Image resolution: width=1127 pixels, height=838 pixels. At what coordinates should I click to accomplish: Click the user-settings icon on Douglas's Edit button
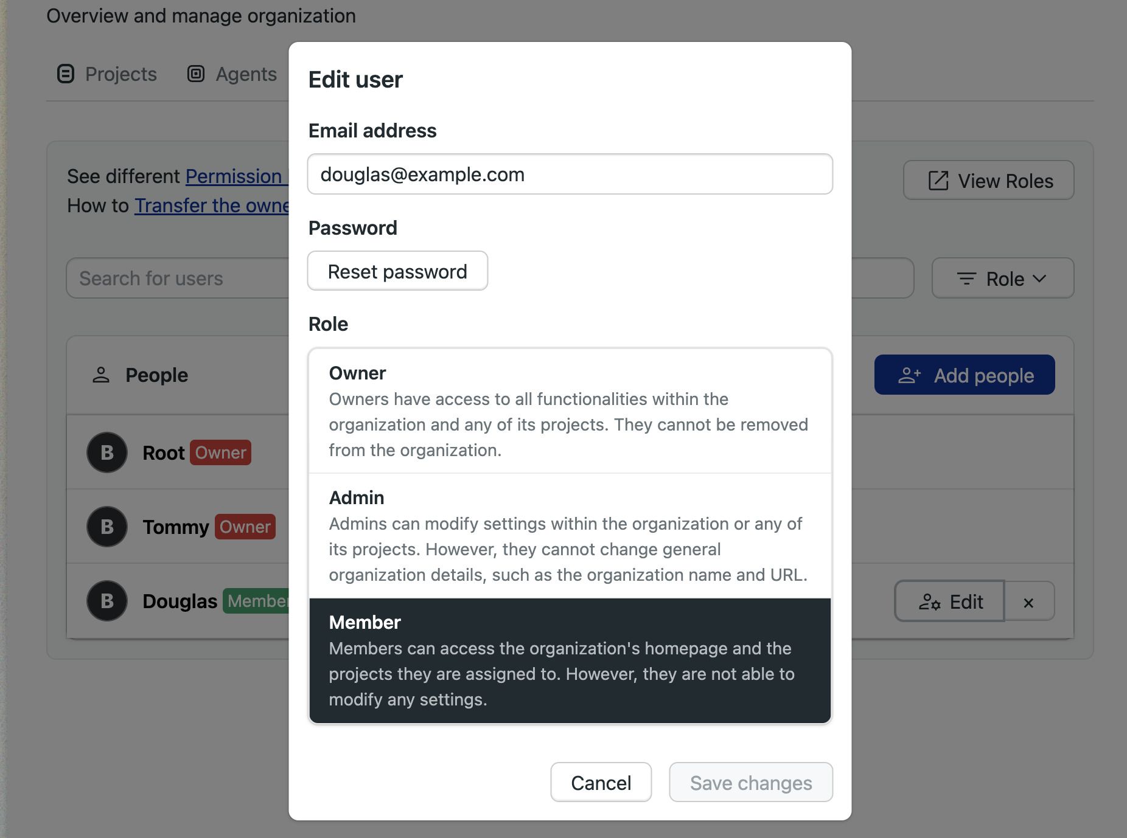point(930,602)
